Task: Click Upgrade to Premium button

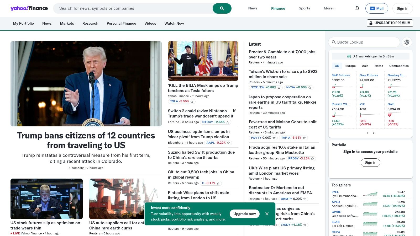Action: tap(390, 23)
